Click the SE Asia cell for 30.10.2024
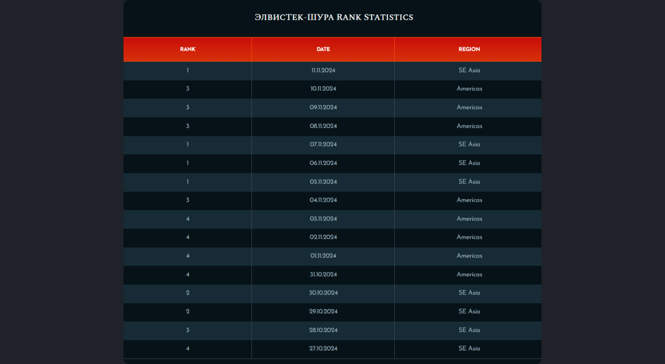The image size is (665, 364). (469, 293)
